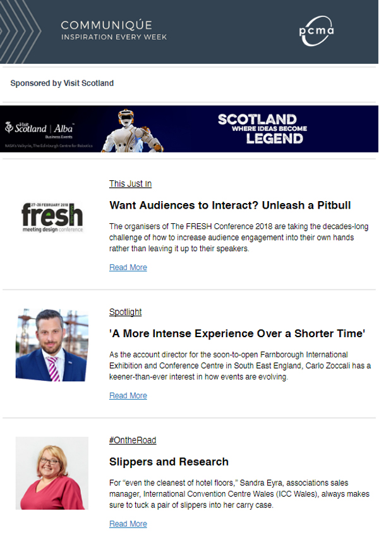Open 'A More Intense Experience' headline

tap(237, 333)
